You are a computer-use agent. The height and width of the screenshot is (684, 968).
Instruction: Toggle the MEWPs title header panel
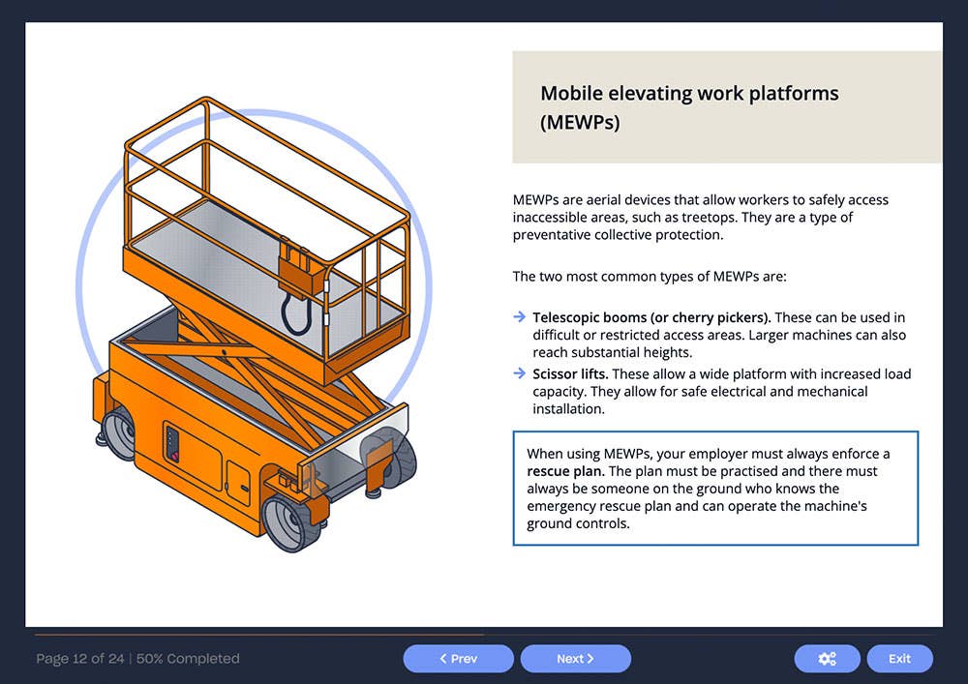pos(725,106)
